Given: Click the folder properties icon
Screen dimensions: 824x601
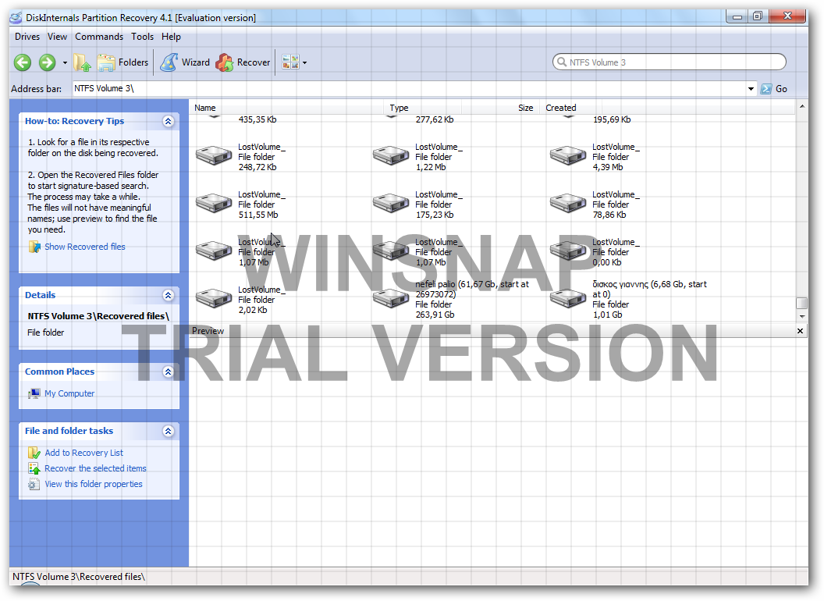Looking at the screenshot, I should pyautogui.click(x=34, y=484).
